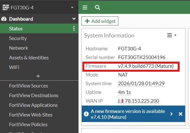The image size is (190, 133).
Task: Open the Assets & Identities dashboard
Action: tap(29, 58)
